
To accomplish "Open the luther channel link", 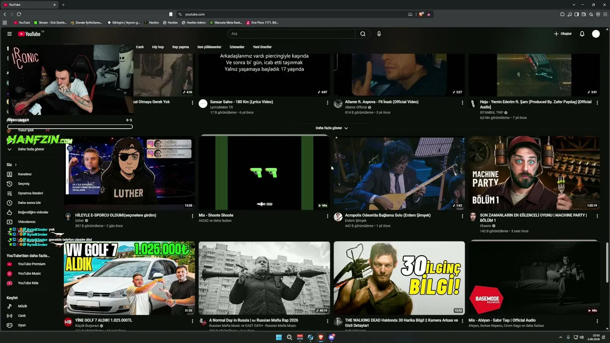I will 79,221.
